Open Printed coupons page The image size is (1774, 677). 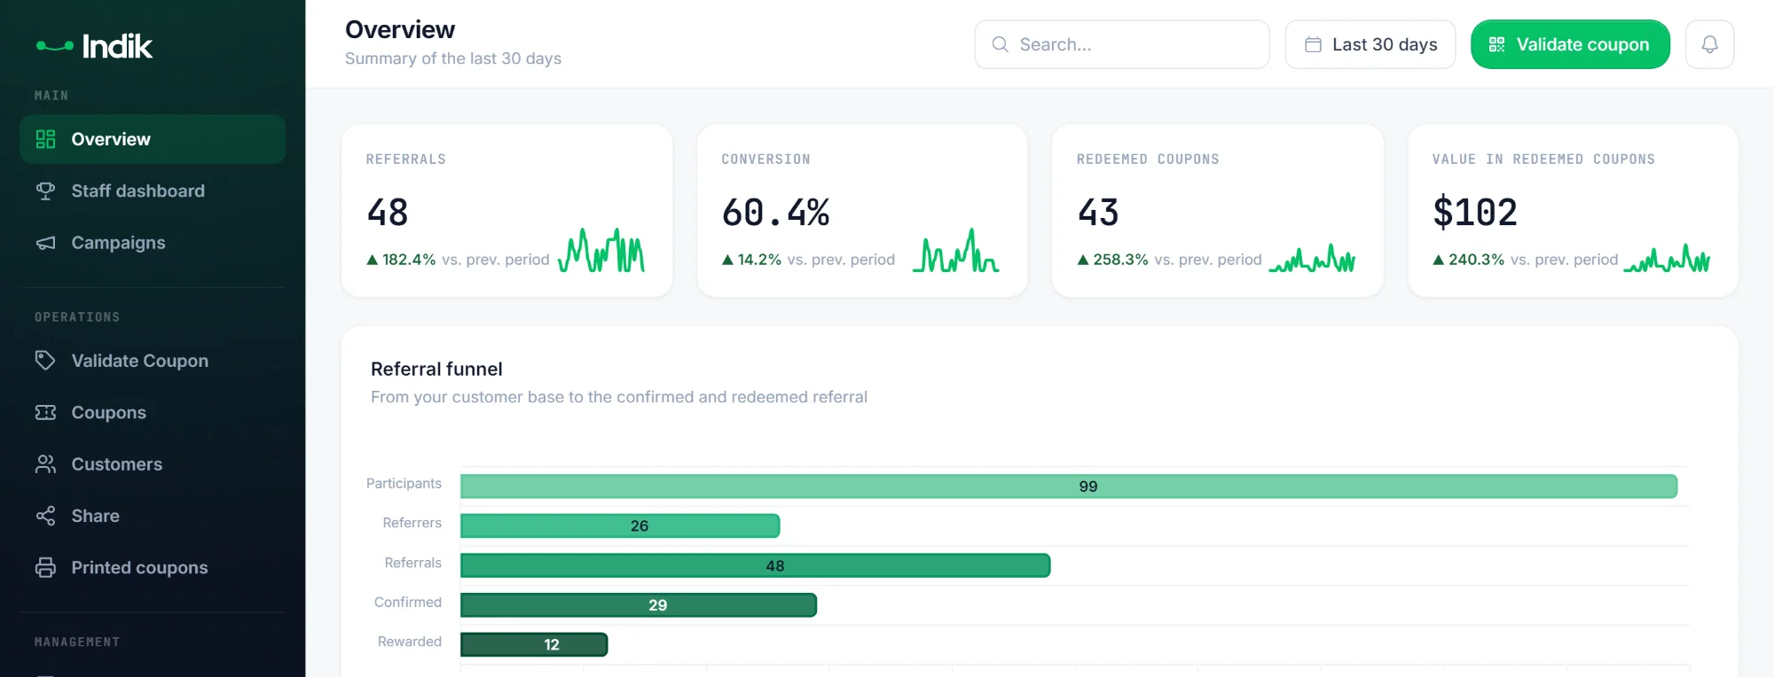[153, 567]
